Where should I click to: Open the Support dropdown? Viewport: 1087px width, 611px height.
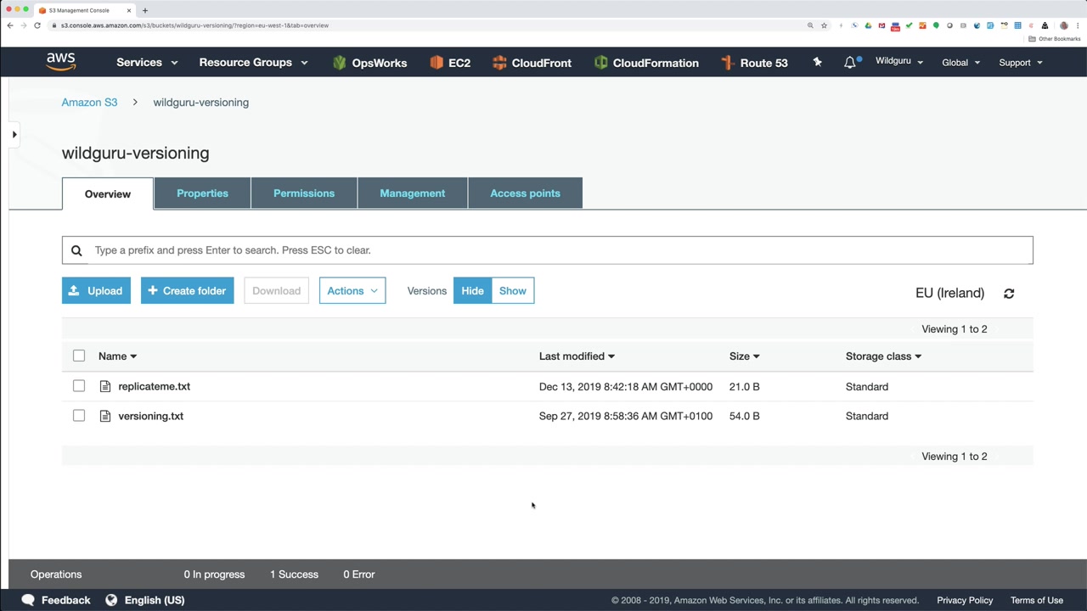(x=1021, y=63)
